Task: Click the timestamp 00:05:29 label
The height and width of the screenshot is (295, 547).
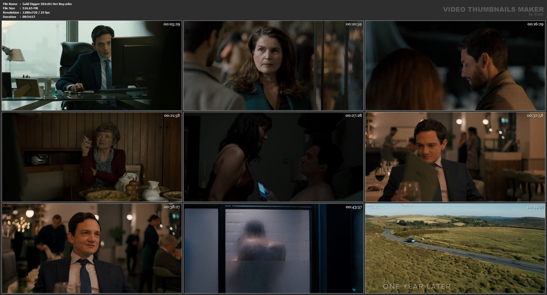Action: [x=172, y=24]
